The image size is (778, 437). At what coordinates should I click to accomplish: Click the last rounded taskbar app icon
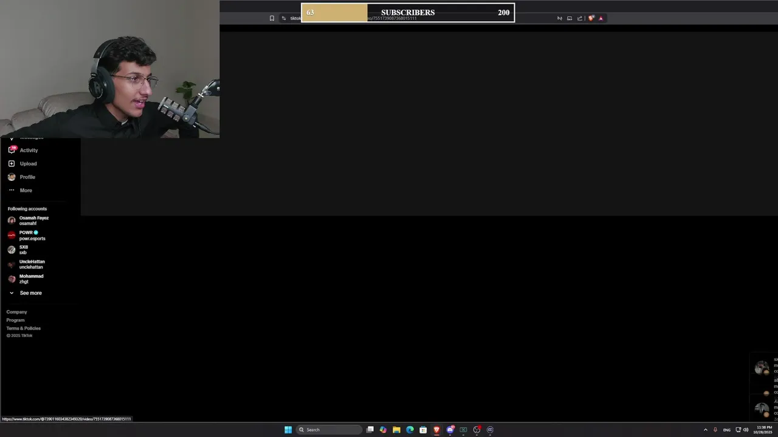[490, 430]
